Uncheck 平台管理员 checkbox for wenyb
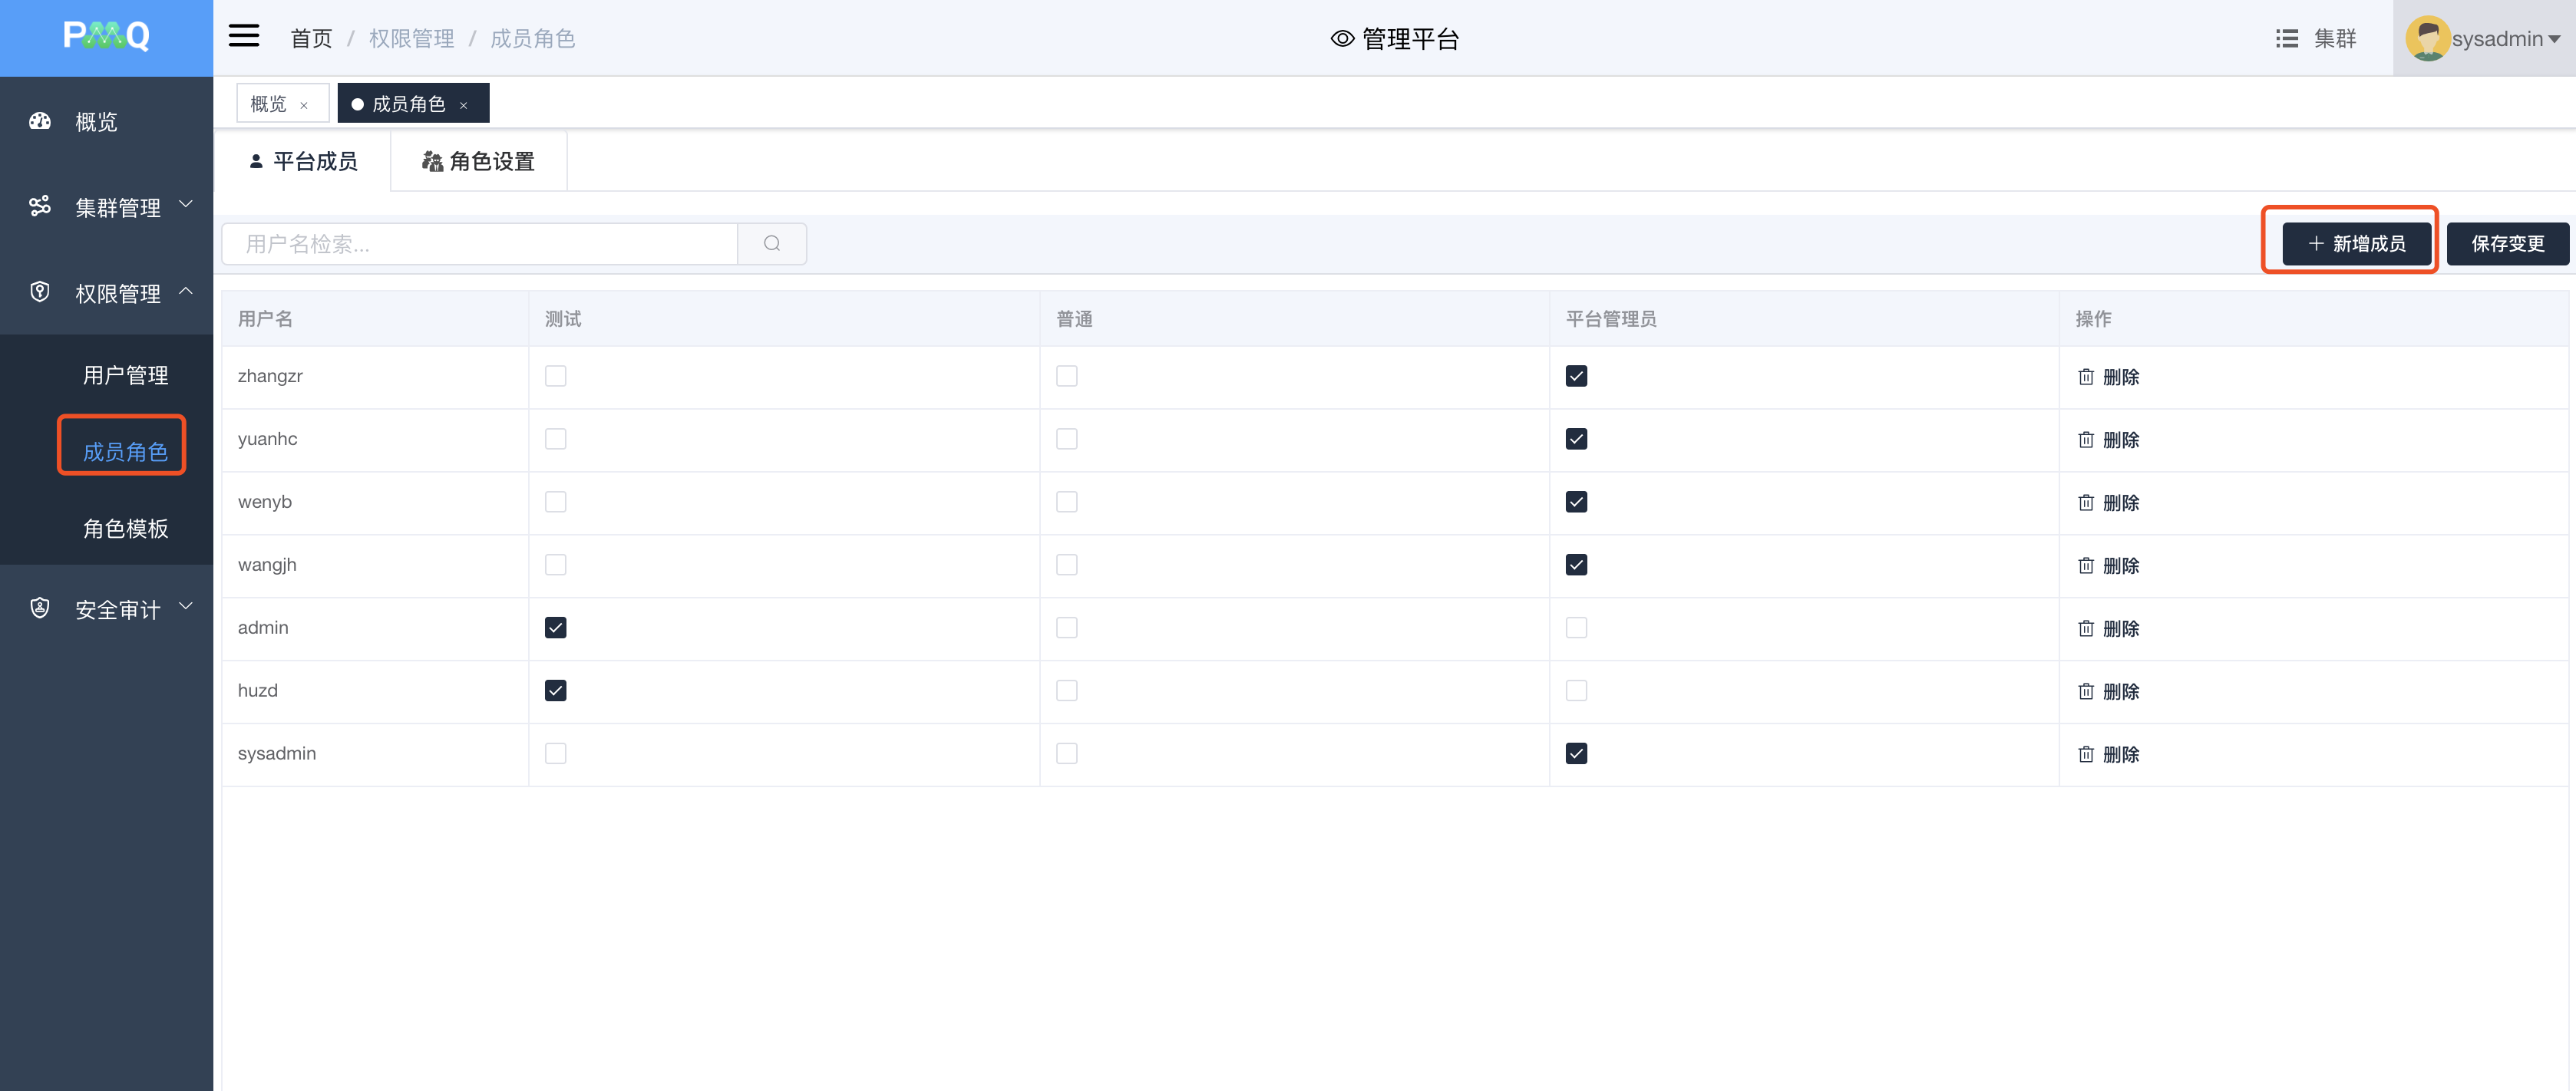 (1576, 502)
